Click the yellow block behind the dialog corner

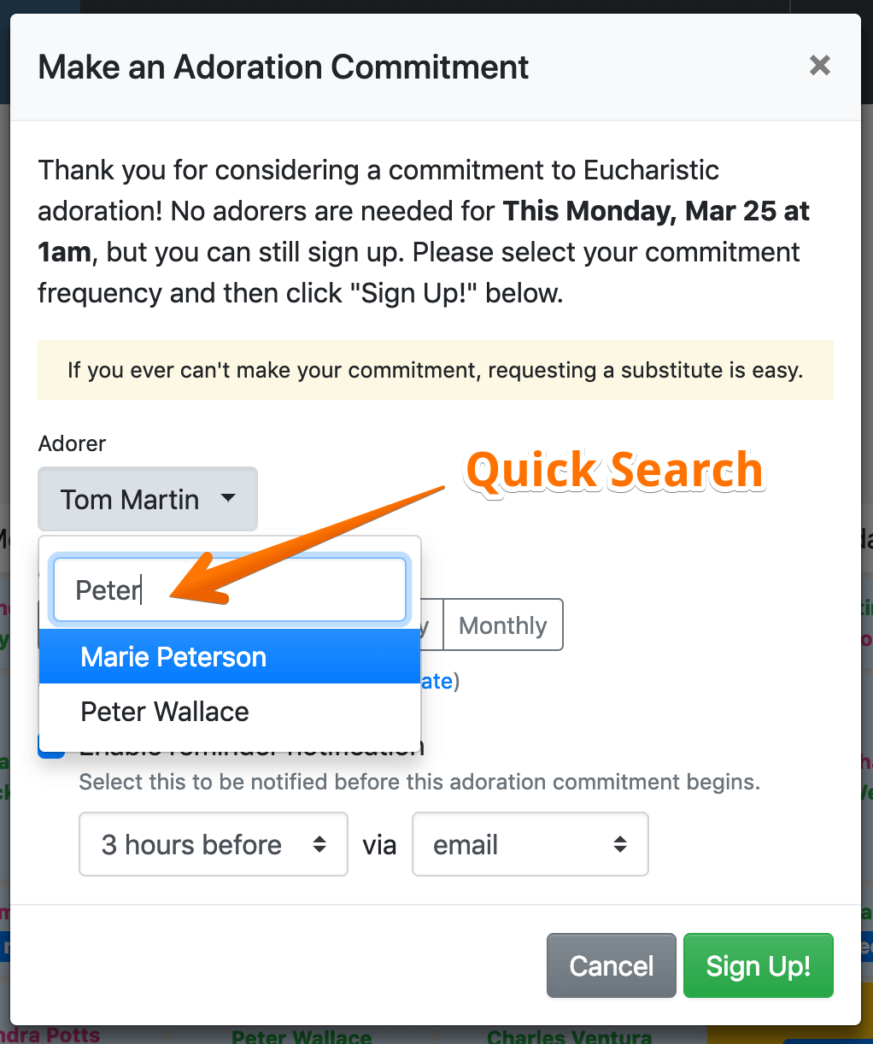pos(743,1035)
